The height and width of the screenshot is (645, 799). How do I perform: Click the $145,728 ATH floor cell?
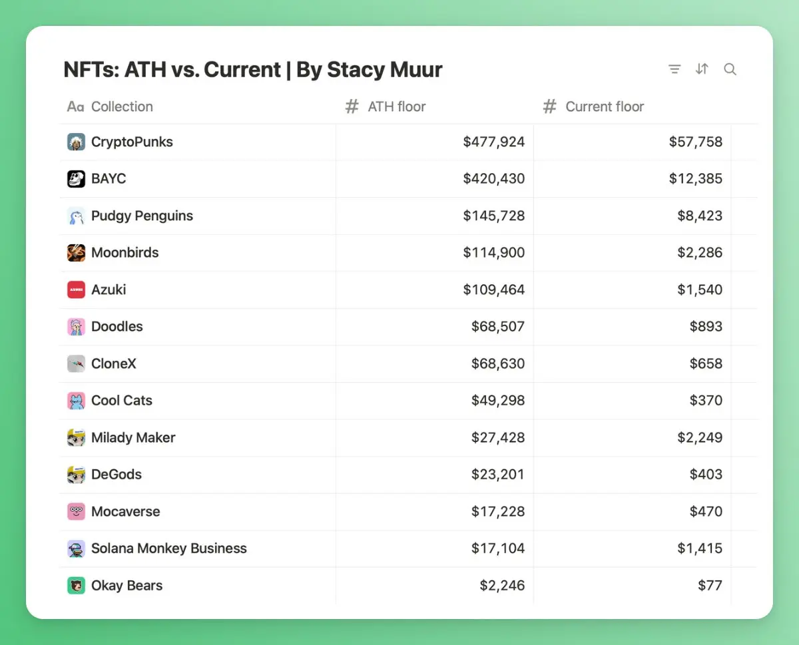(x=435, y=216)
